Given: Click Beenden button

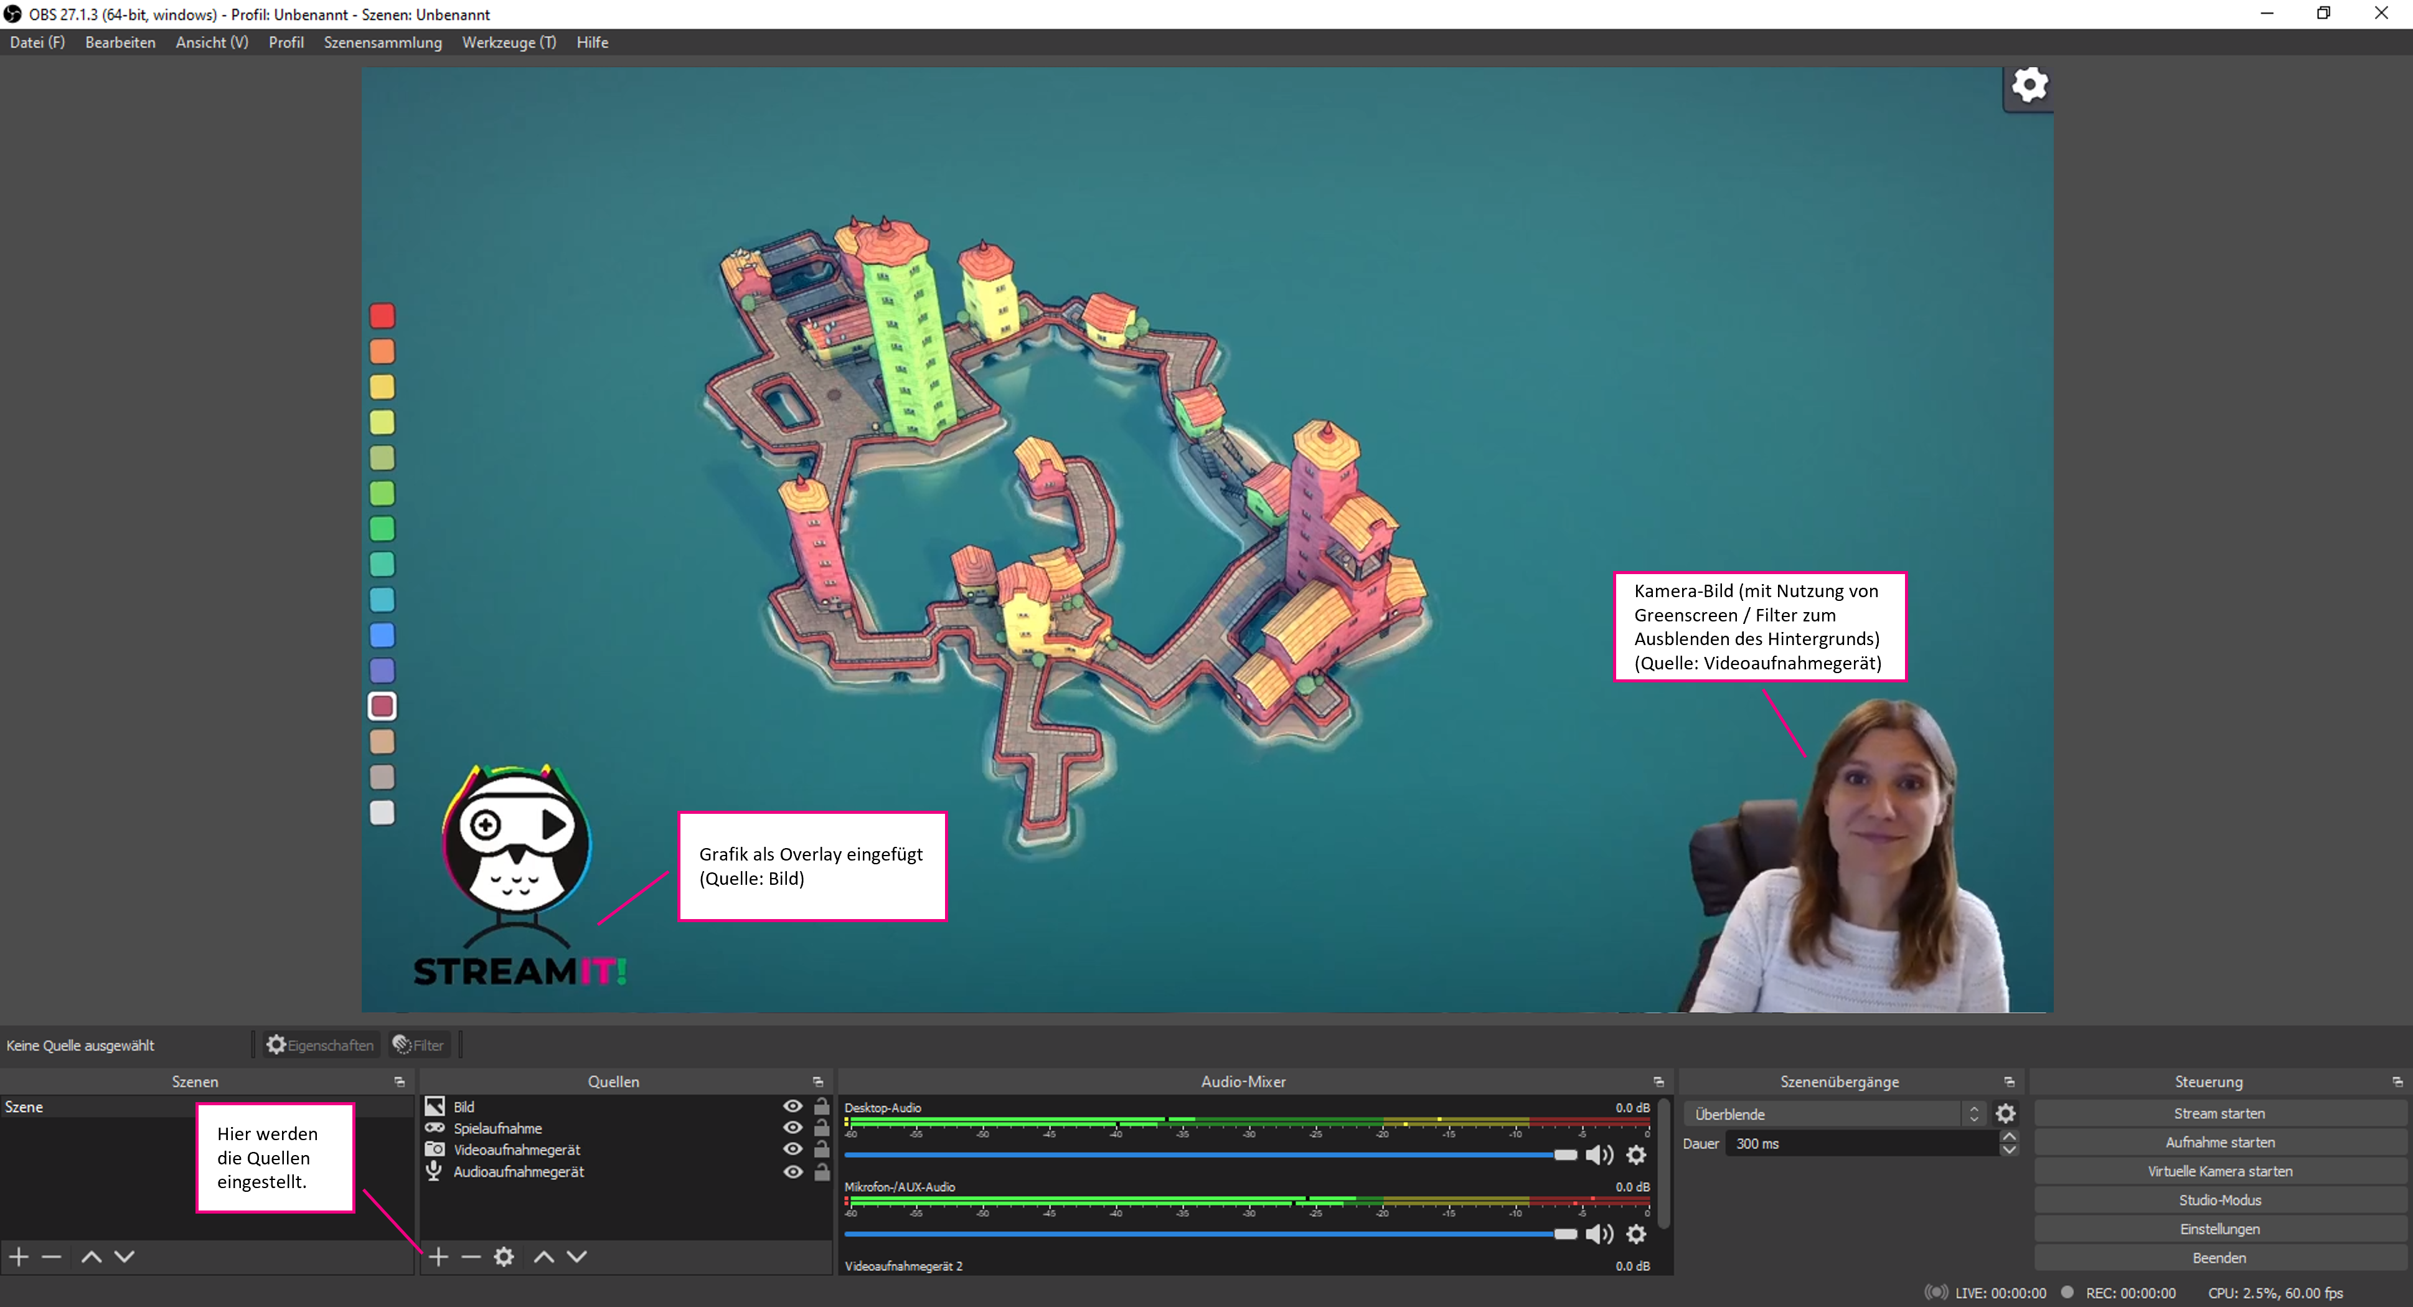Looking at the screenshot, I should (x=2219, y=1258).
